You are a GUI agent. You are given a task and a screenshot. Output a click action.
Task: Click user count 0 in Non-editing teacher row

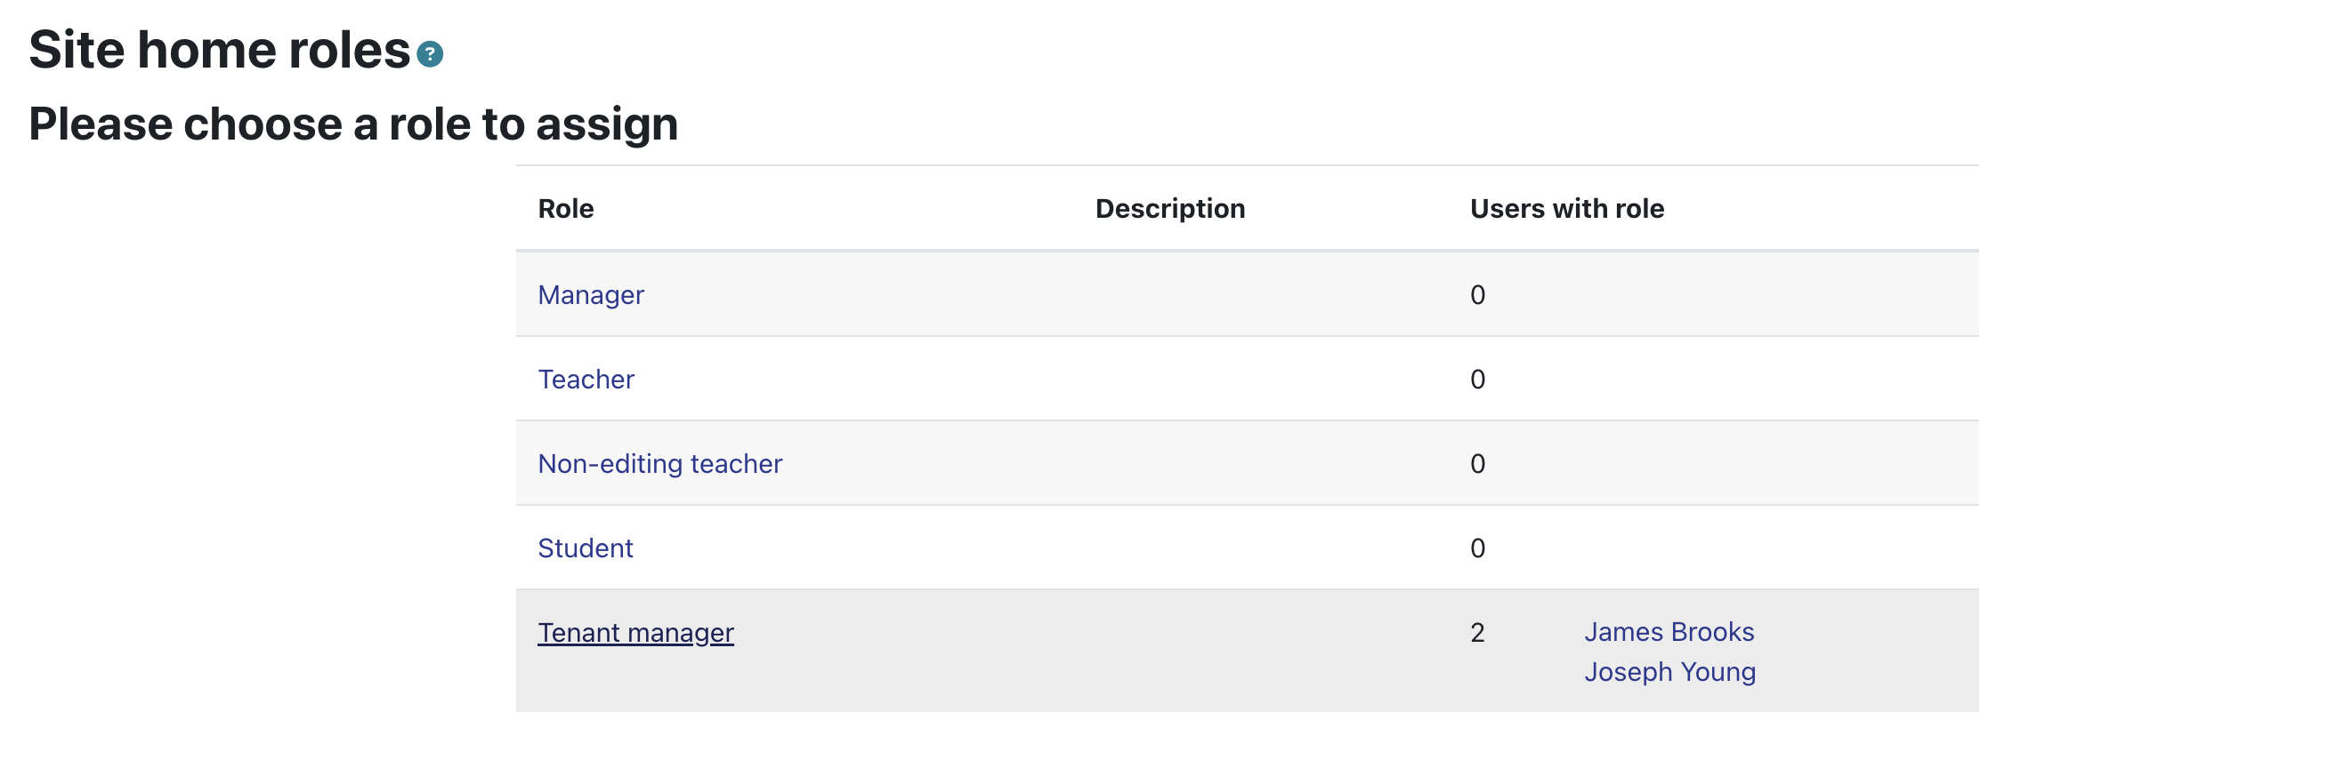pos(1476,464)
